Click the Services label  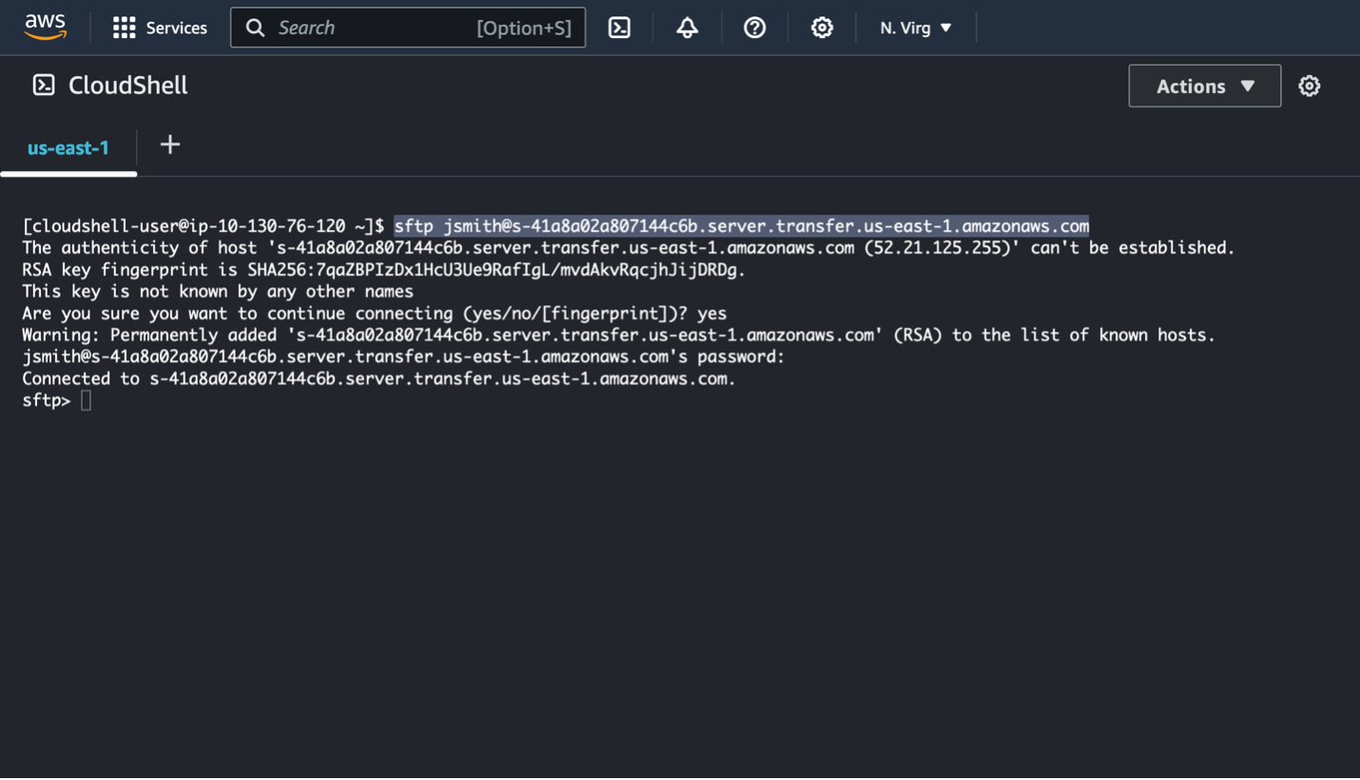pyautogui.click(x=176, y=28)
